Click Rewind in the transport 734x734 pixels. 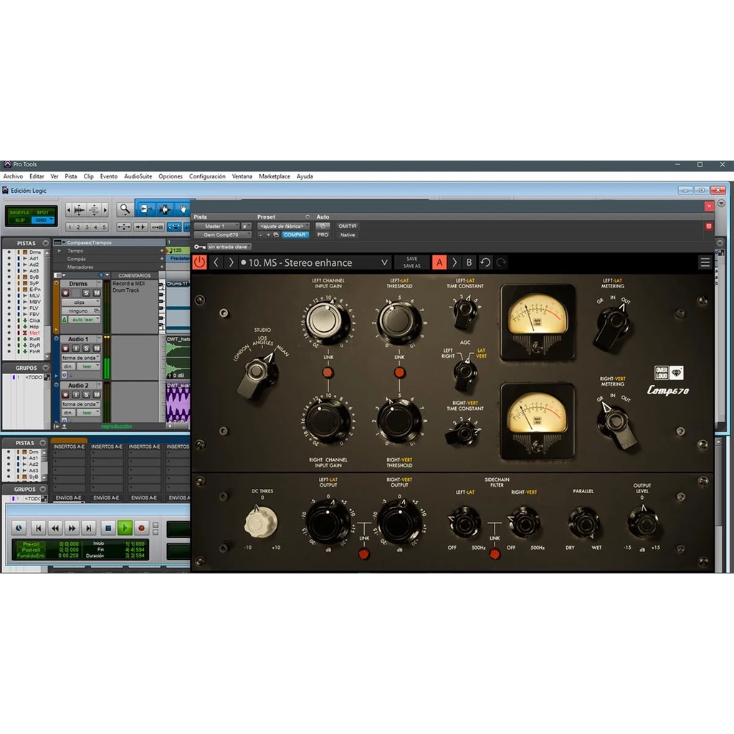(55, 528)
